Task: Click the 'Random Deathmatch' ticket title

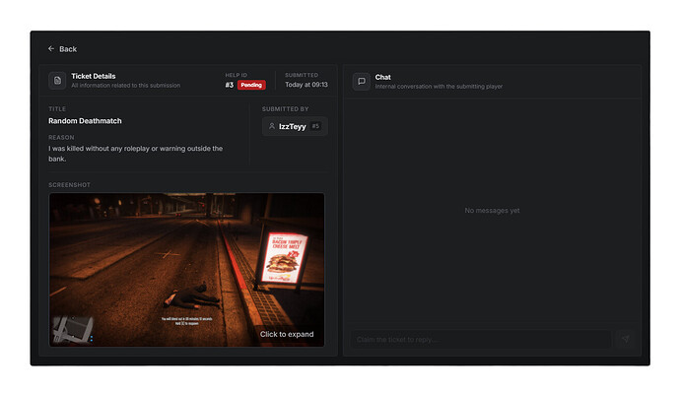Action: click(x=85, y=121)
